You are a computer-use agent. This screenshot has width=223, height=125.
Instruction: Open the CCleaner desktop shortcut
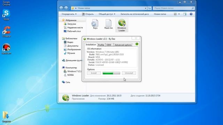pos(6,32)
